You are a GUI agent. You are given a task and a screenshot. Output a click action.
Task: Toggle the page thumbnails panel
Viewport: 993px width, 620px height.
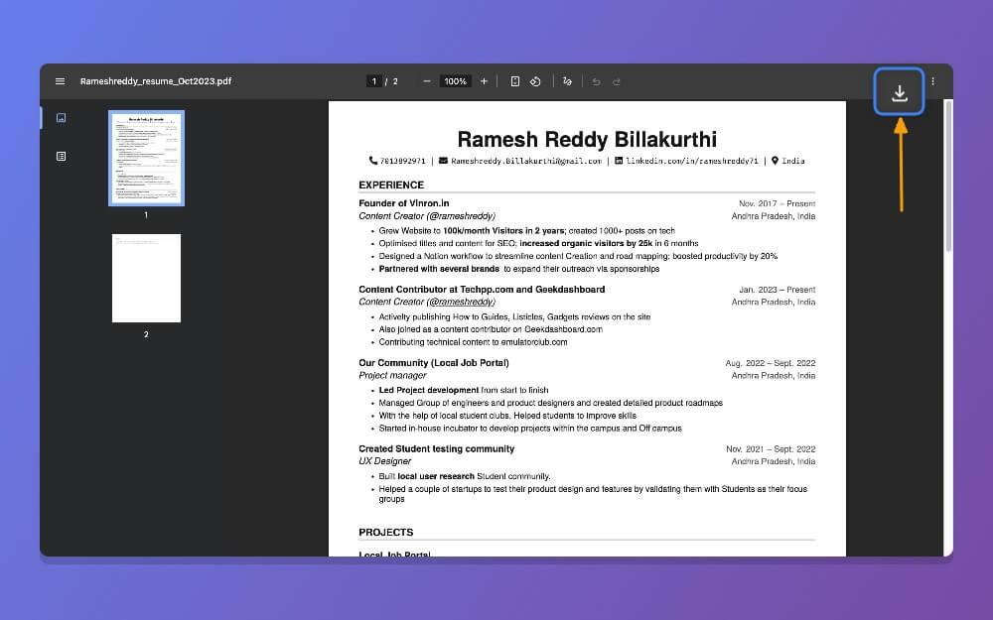point(61,117)
